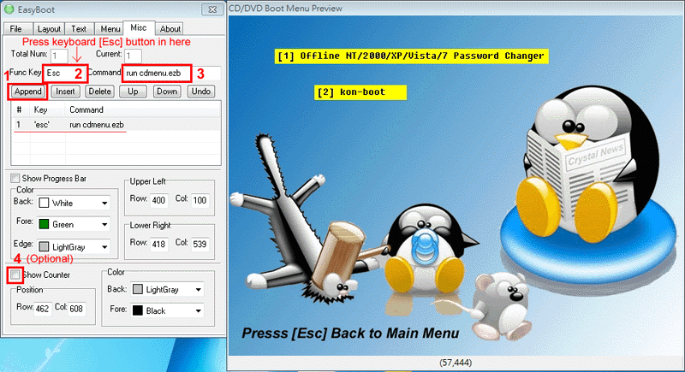Move the entry with the Up button
The image size is (685, 372).
tap(133, 92)
